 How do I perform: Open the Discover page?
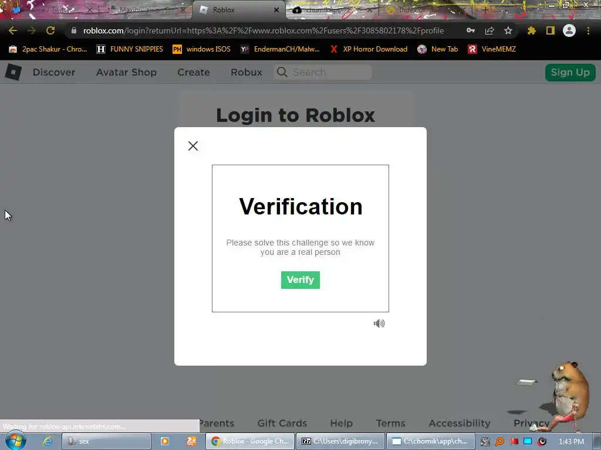click(x=53, y=72)
